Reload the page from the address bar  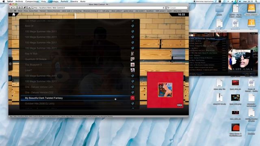pyautogui.click(x=163, y=8)
